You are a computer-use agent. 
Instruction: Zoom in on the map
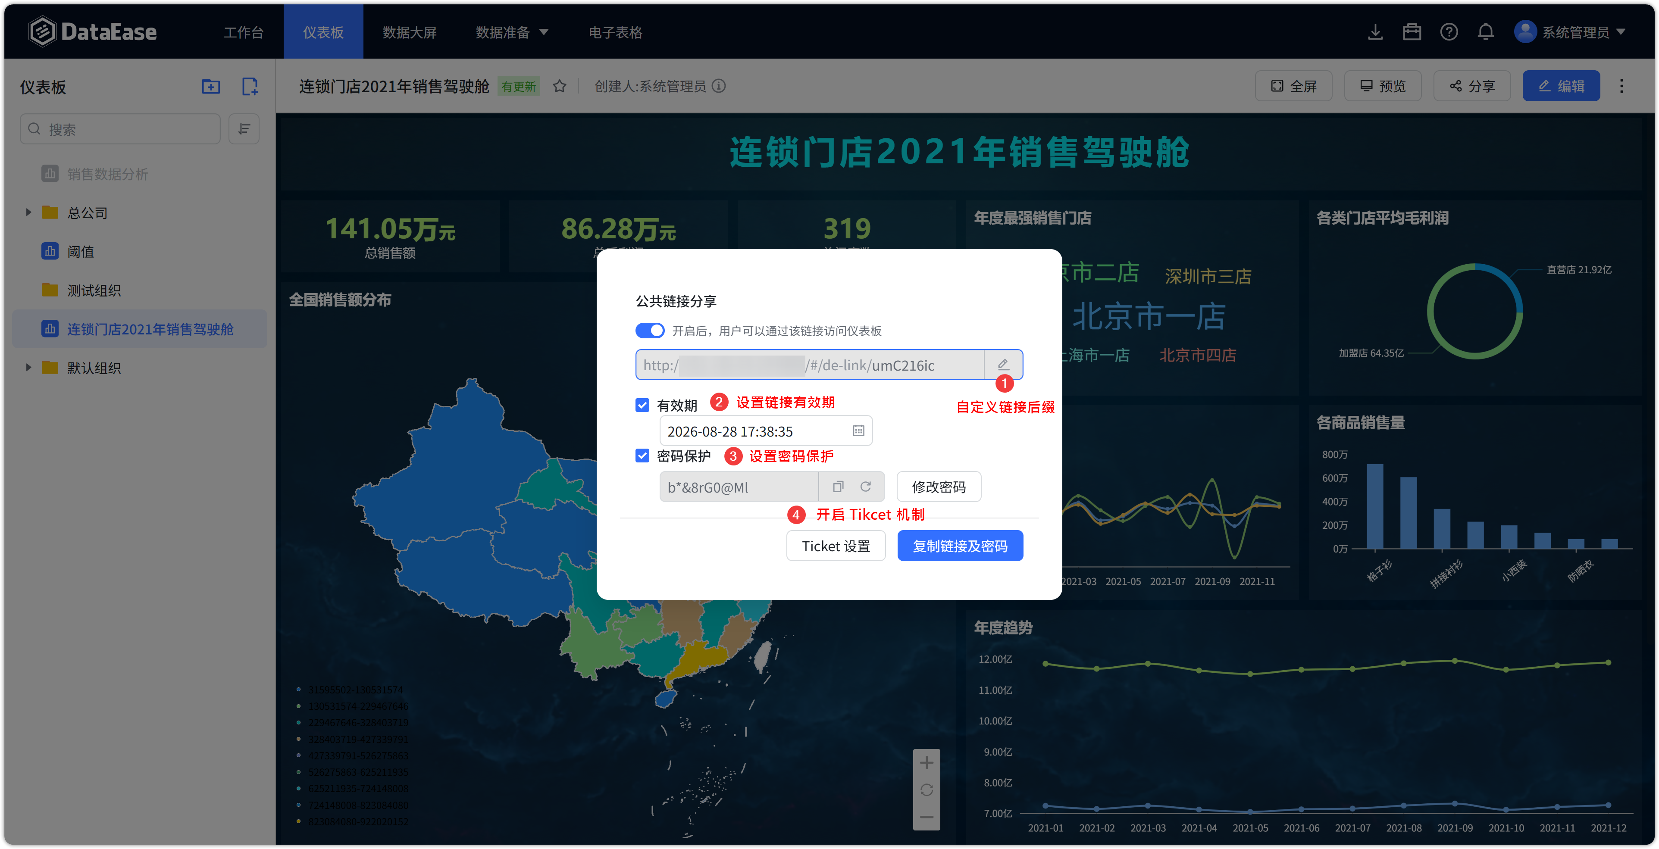927,763
